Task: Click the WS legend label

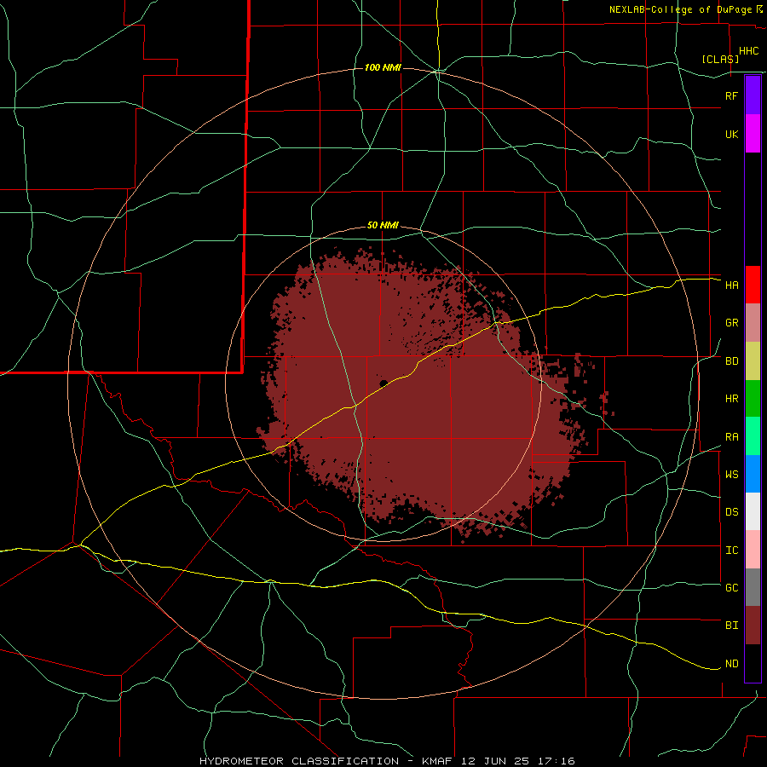Action: 731,475
